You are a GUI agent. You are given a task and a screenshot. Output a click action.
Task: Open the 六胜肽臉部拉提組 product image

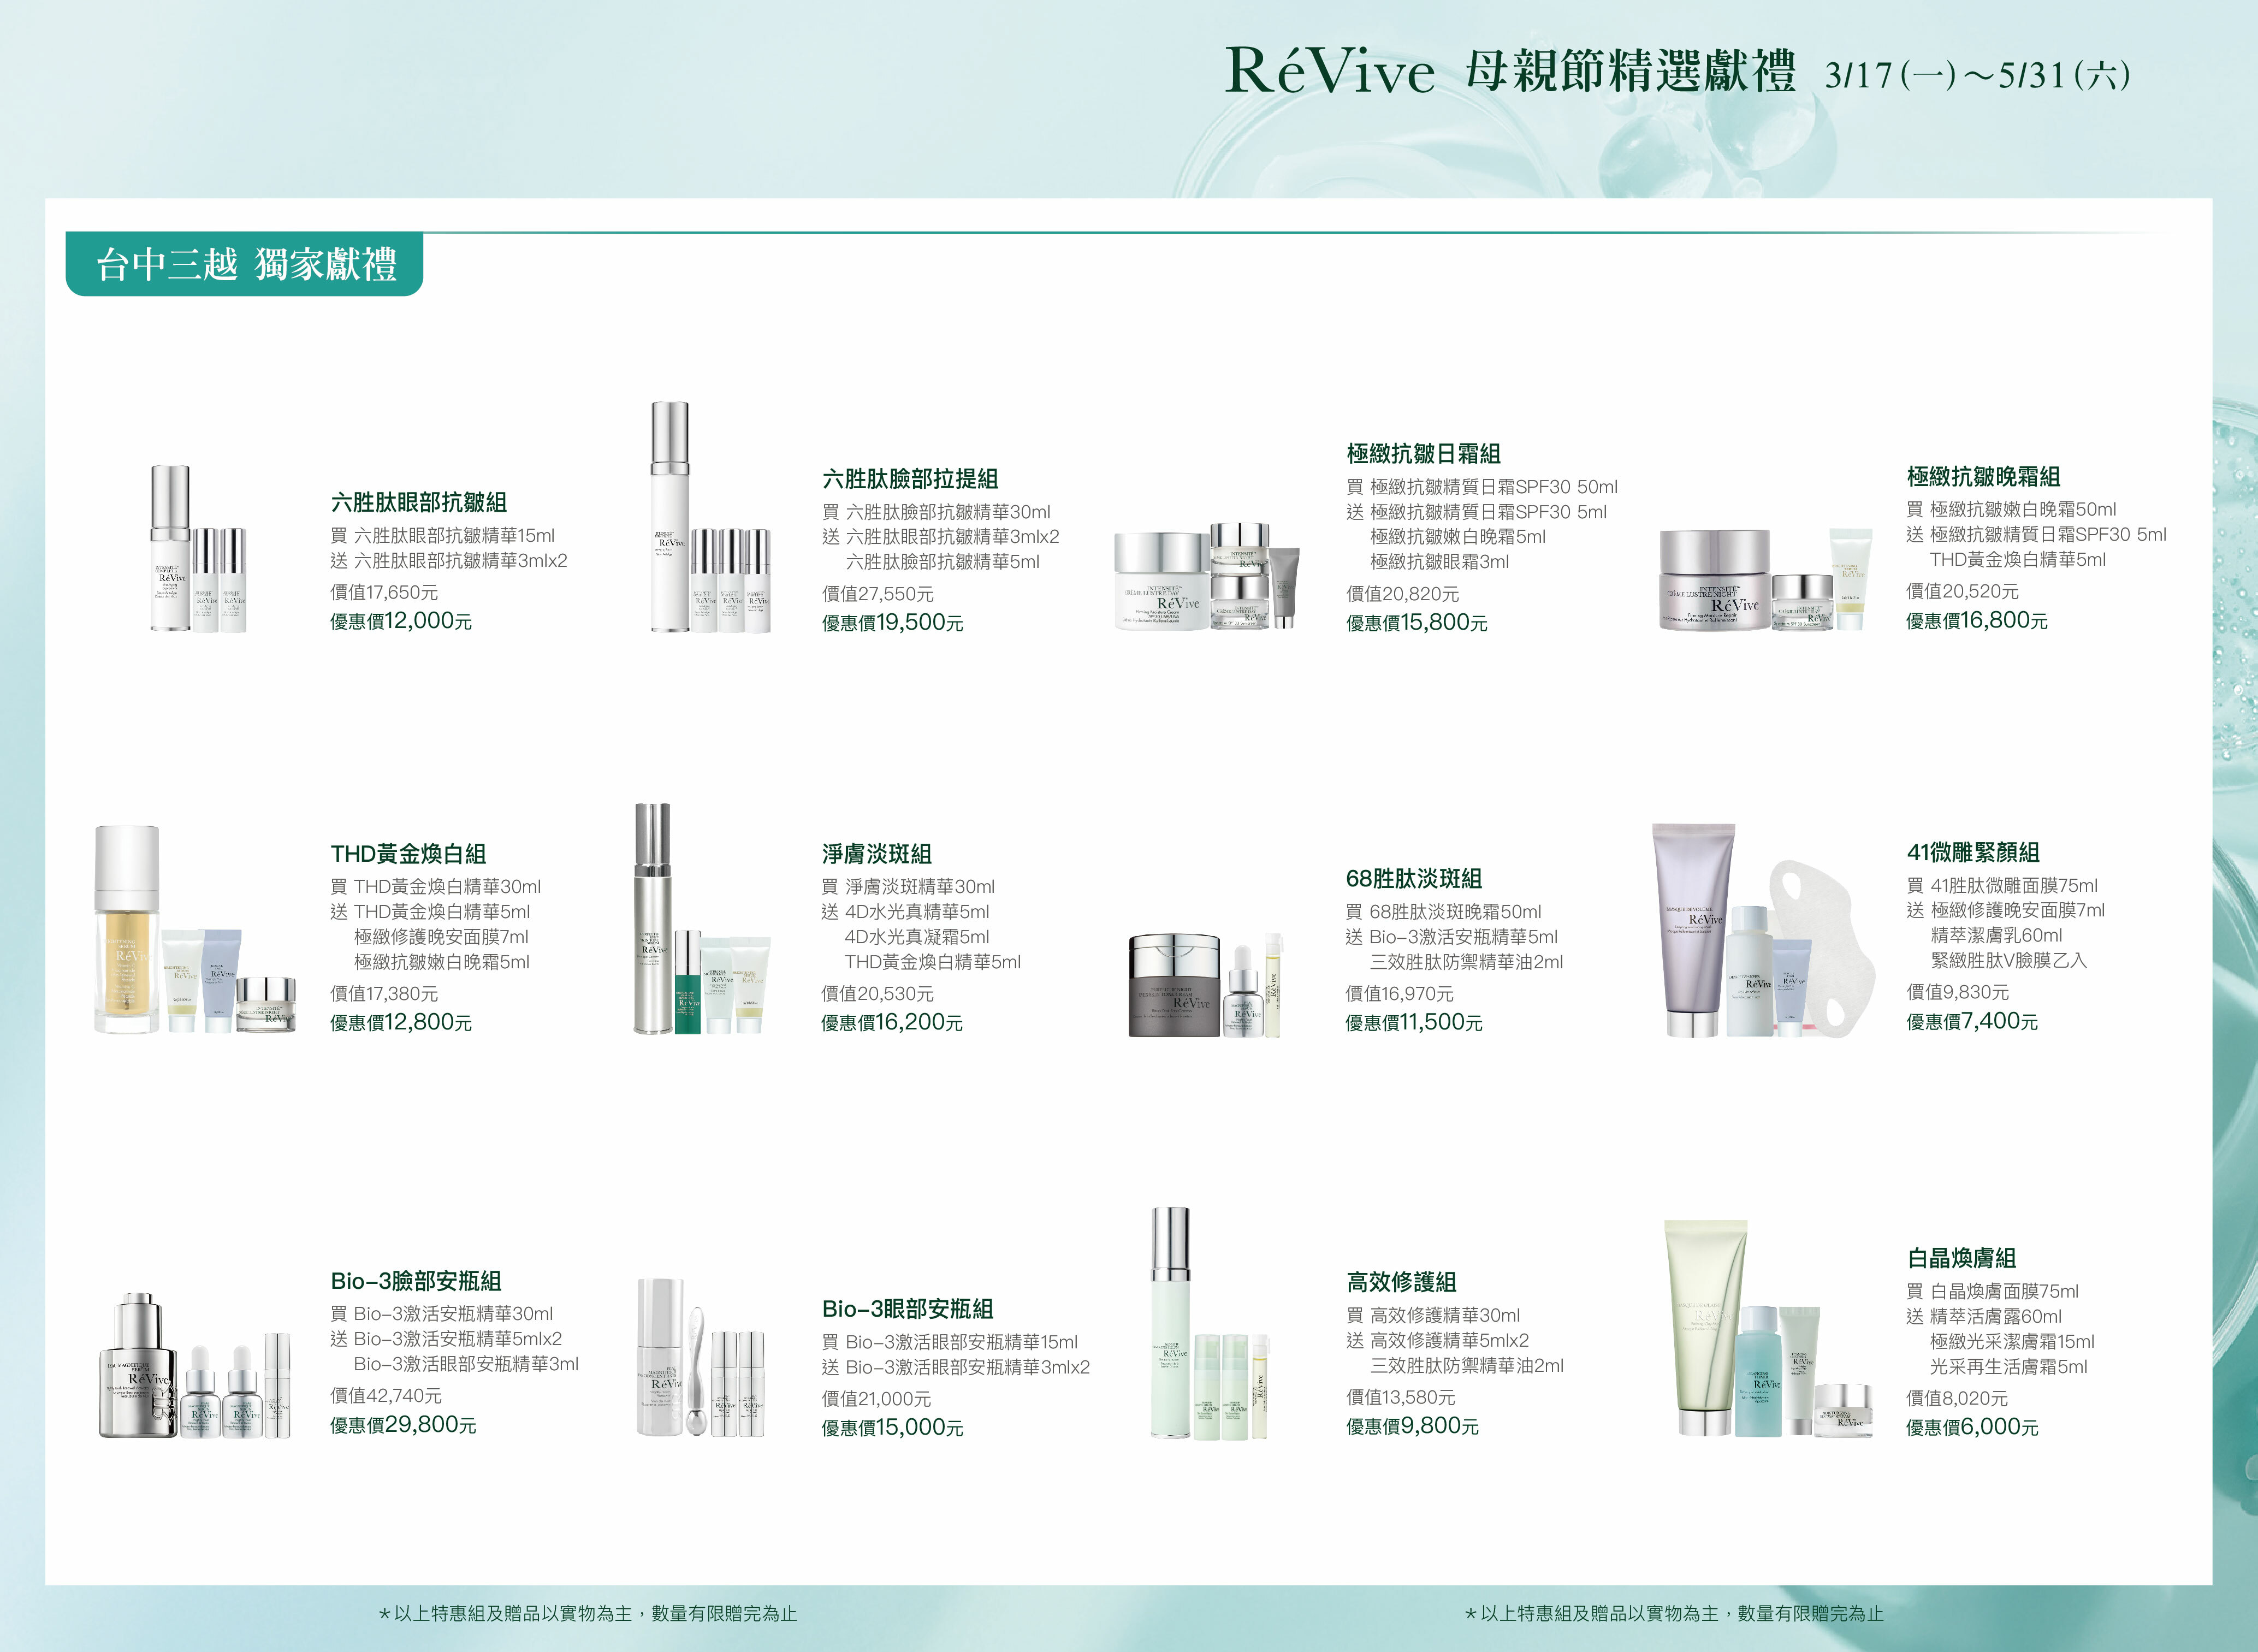click(x=710, y=517)
